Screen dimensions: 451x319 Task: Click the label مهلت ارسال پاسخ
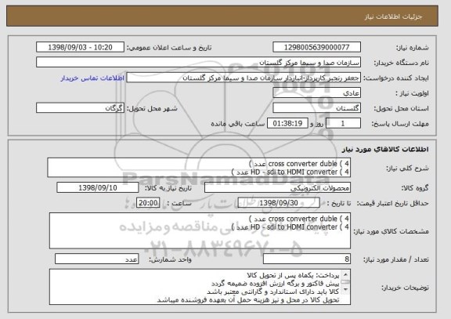400,124
